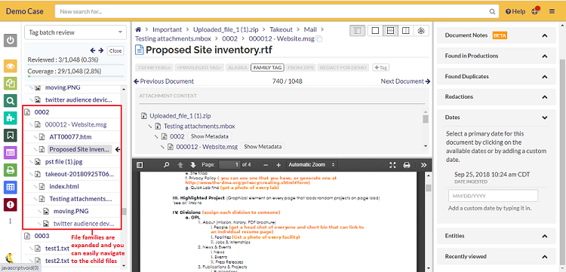Open the green documents icon in sidebar
Viewport: 566px width, 272px height.
pyautogui.click(x=11, y=84)
